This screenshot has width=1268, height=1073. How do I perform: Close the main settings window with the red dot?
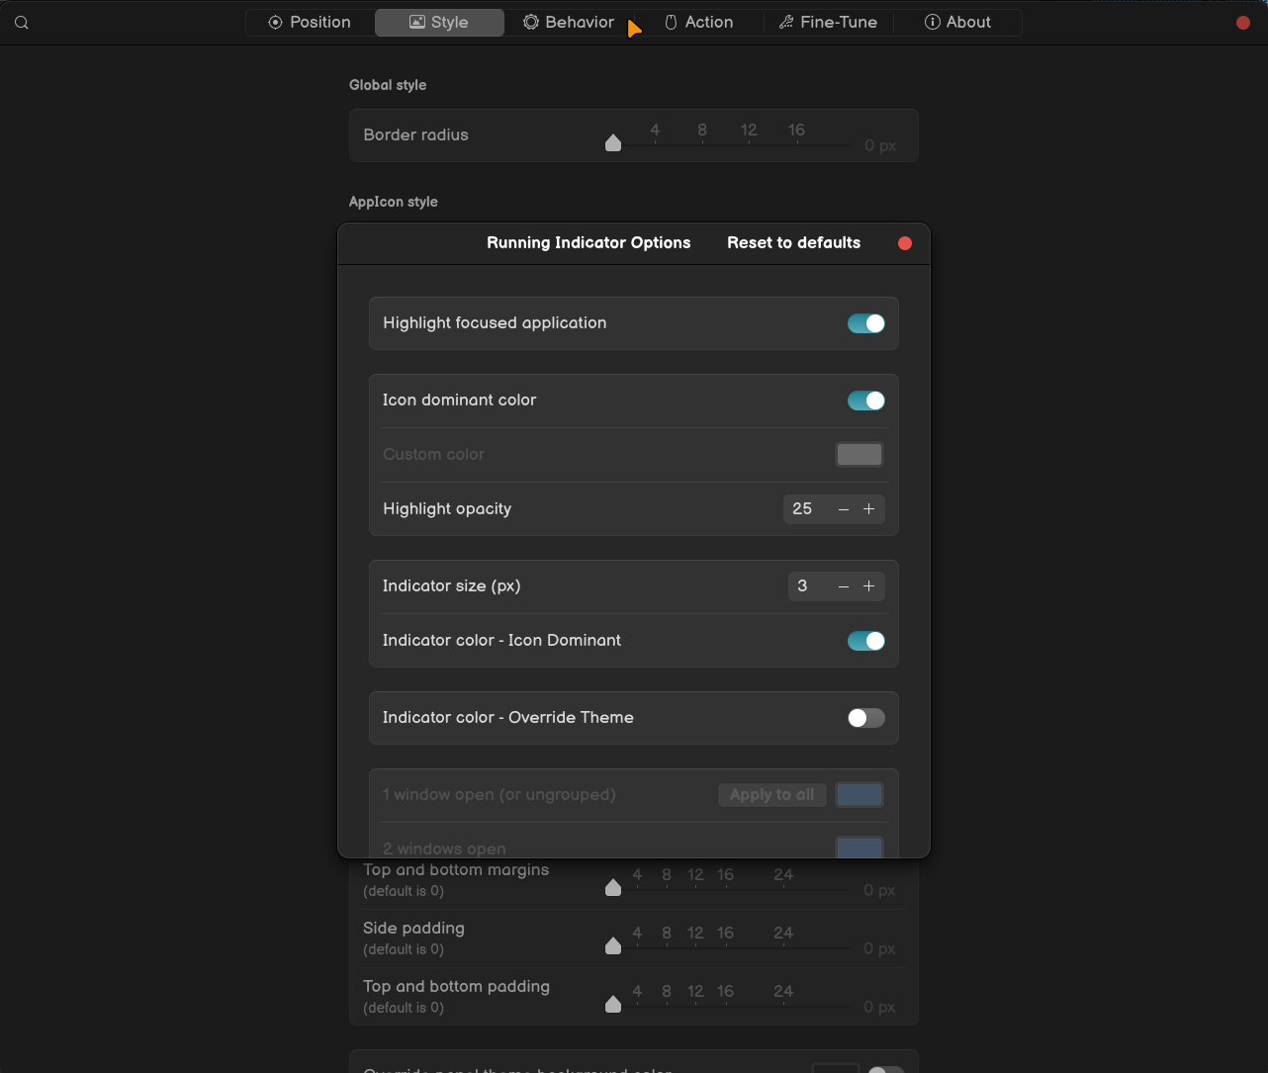(1243, 23)
